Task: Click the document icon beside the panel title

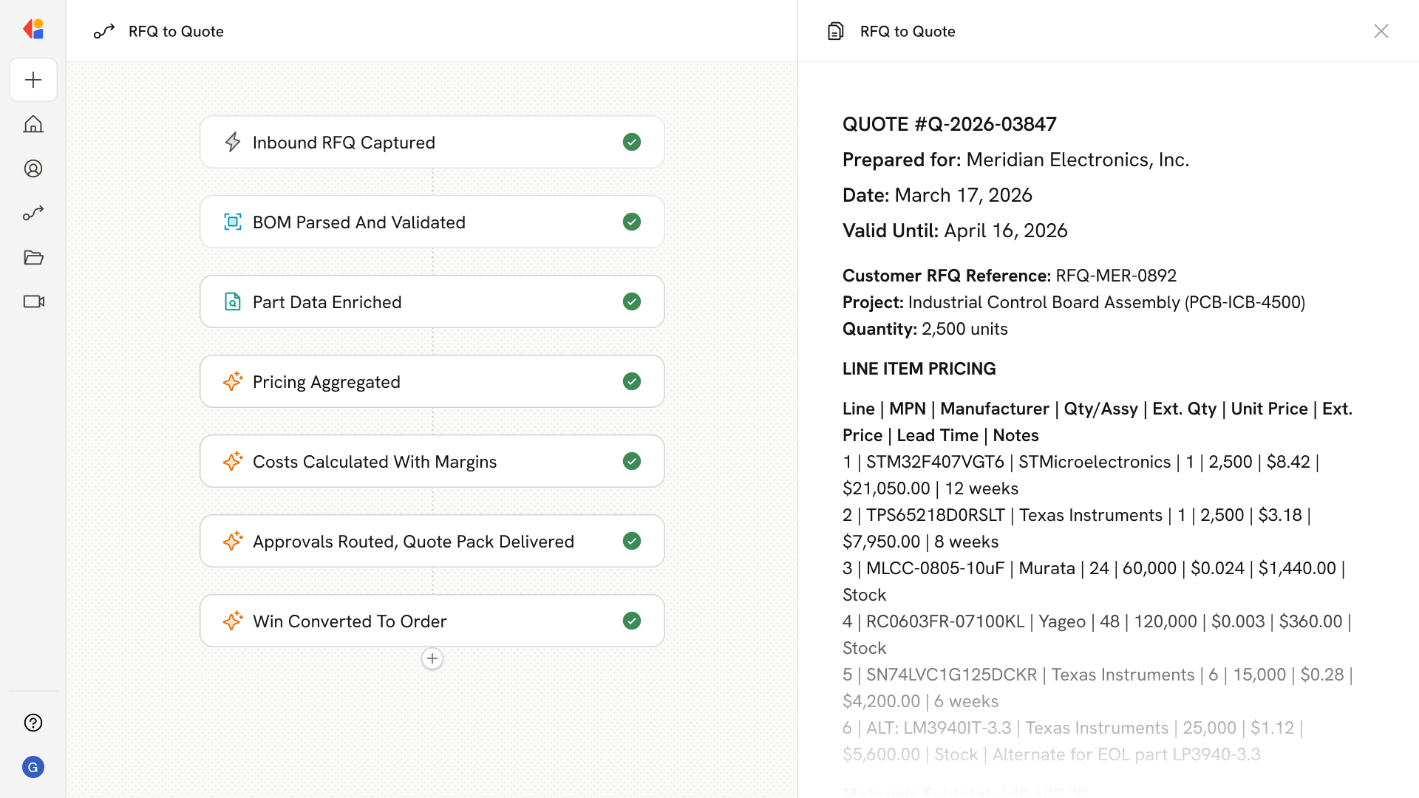Action: pos(835,31)
